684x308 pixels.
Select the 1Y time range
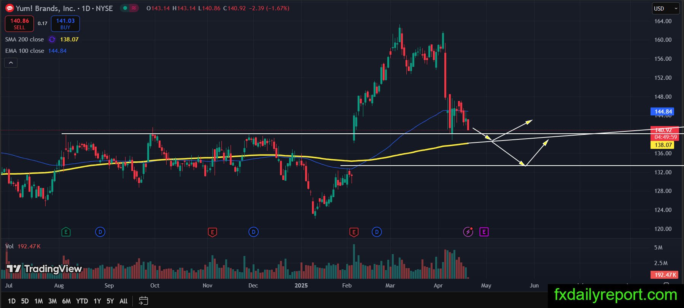click(97, 301)
